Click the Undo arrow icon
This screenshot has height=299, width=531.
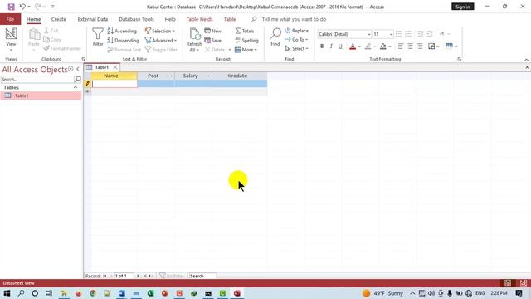point(22,7)
